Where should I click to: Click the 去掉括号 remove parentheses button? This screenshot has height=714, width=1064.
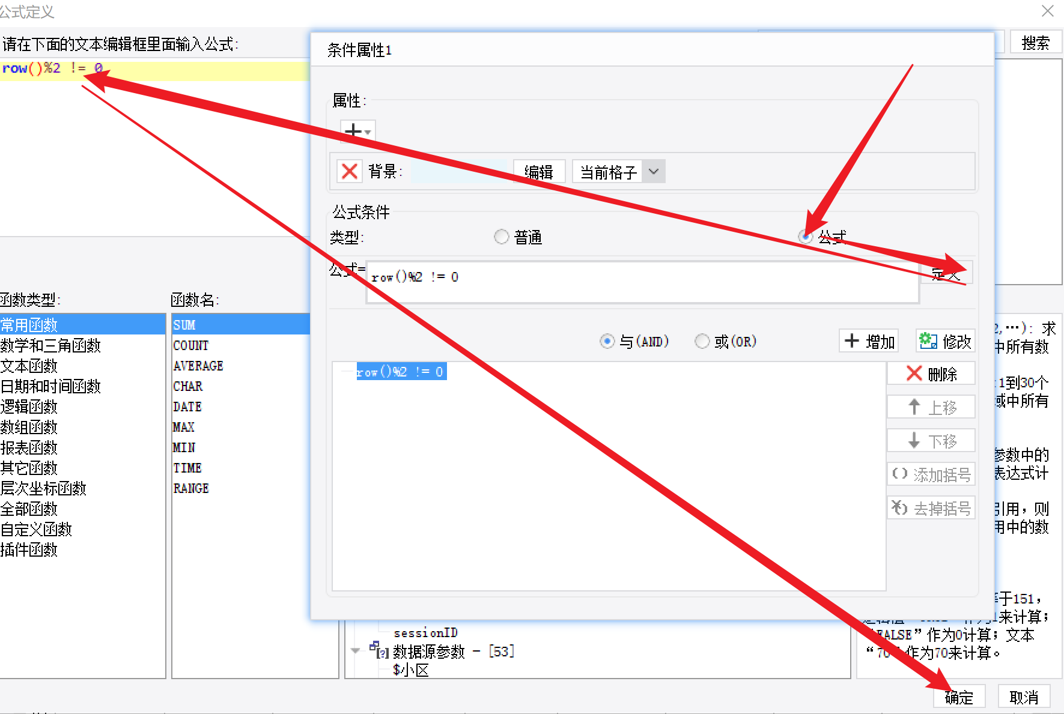pos(931,508)
